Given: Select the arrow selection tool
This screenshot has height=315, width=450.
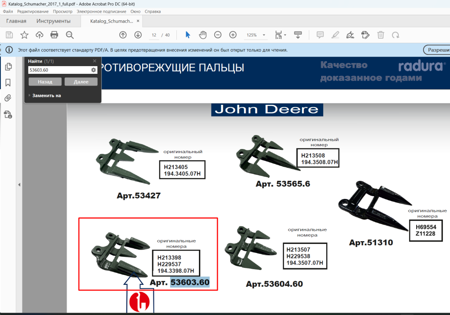Looking at the screenshot, I should (188, 35).
